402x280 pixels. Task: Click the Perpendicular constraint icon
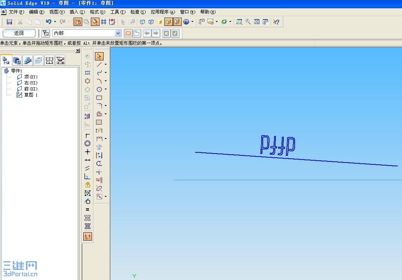point(87,176)
